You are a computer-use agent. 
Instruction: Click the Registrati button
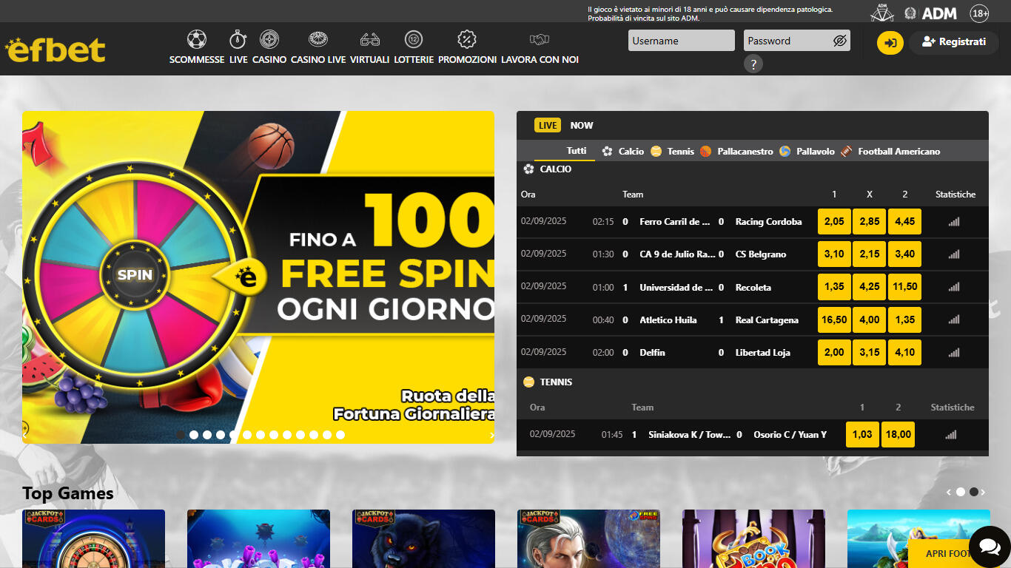[x=954, y=42]
